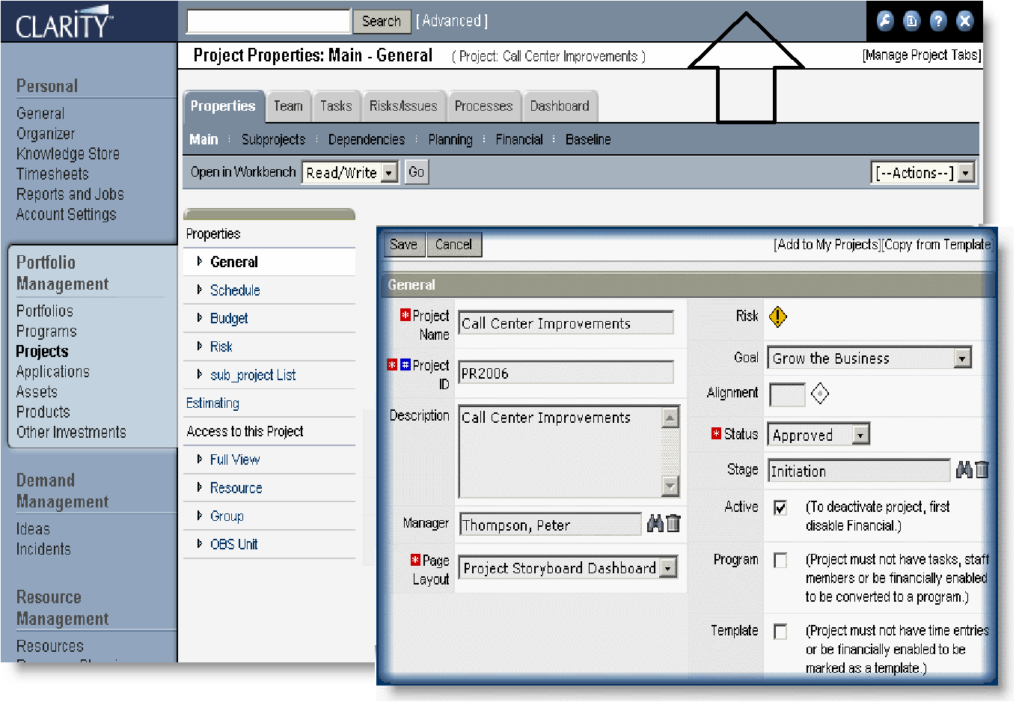Change Status using the Approved dropdown
This screenshot has height=705, width=1016.
[x=859, y=434]
